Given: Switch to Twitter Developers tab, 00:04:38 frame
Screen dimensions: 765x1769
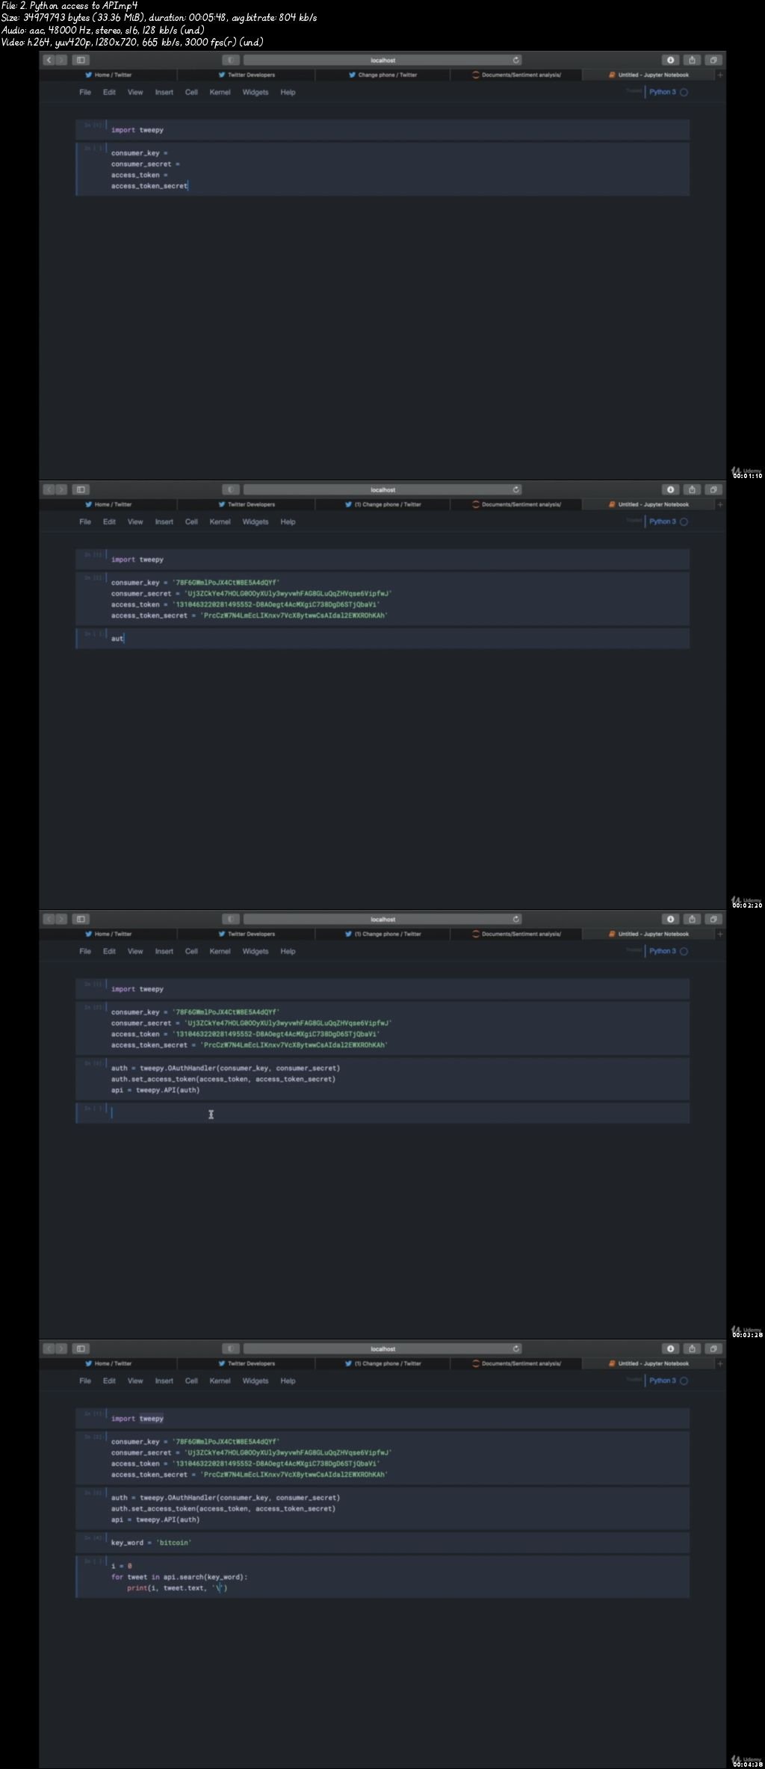Looking at the screenshot, I should coord(247,1363).
